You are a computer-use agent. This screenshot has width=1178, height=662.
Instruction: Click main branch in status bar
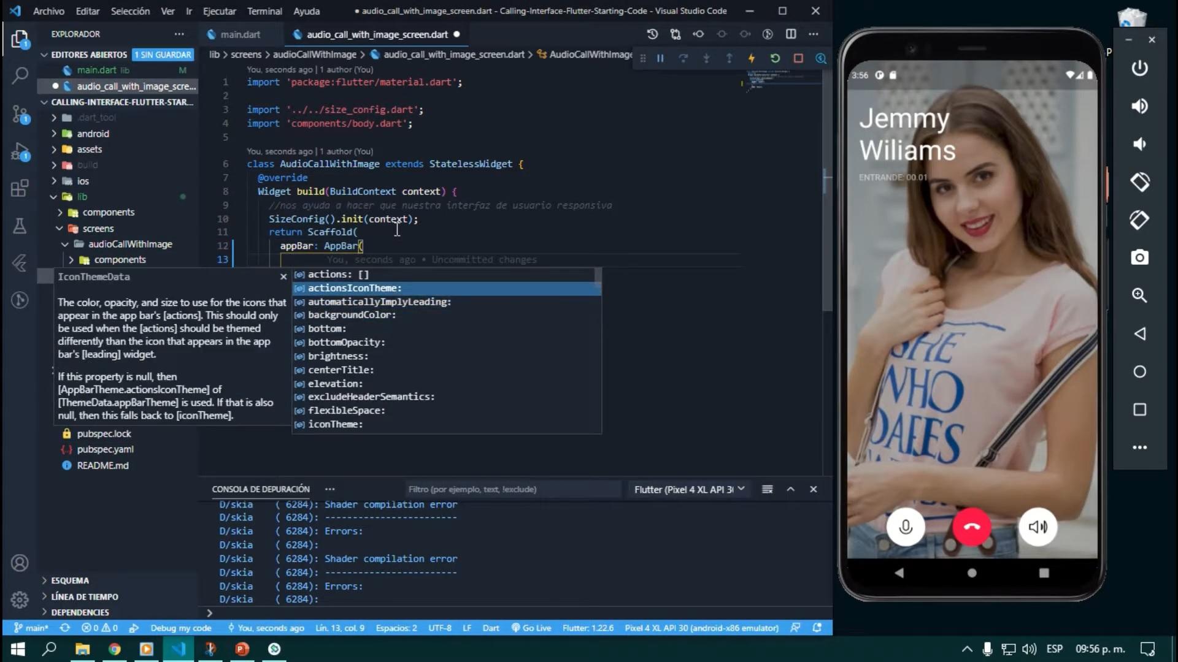point(31,628)
